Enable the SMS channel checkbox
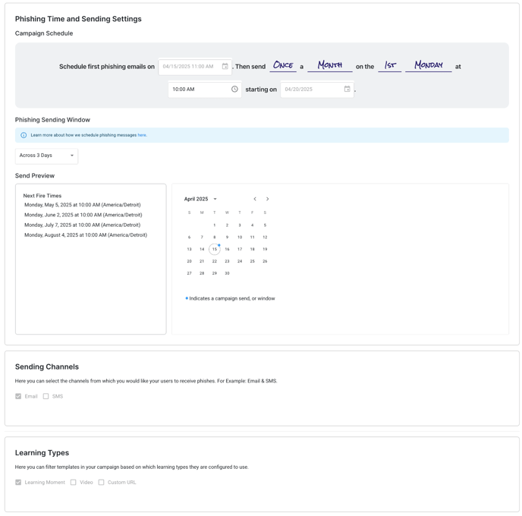 [x=46, y=396]
